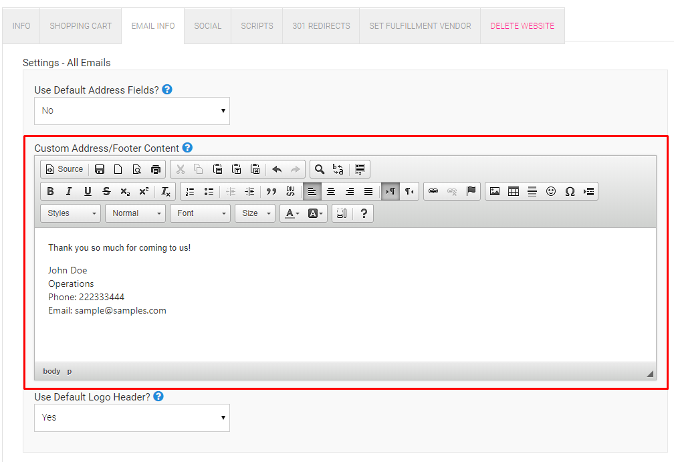The image size is (674, 462).
Task: Open the text color picker
Action: [292, 213]
